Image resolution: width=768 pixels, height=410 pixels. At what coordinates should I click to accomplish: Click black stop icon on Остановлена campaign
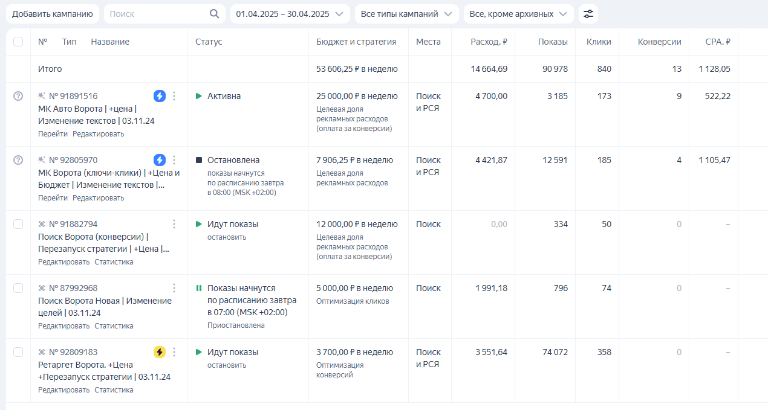(x=198, y=160)
